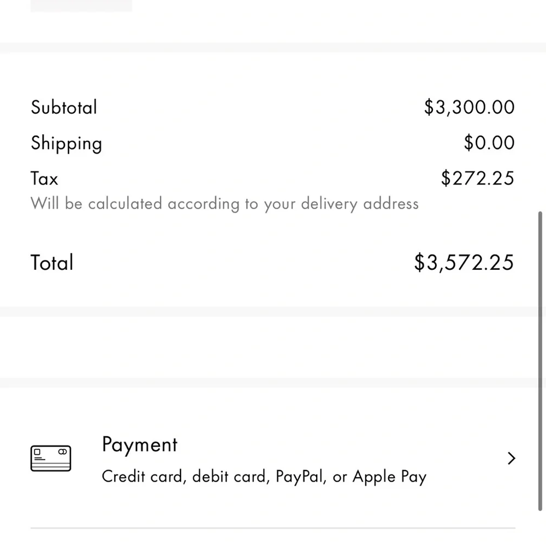The width and height of the screenshot is (546, 546).
Task: Click the tax note about delivery address
Action: tap(224, 204)
